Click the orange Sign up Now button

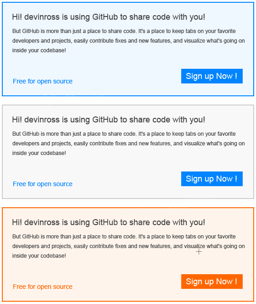point(212,282)
